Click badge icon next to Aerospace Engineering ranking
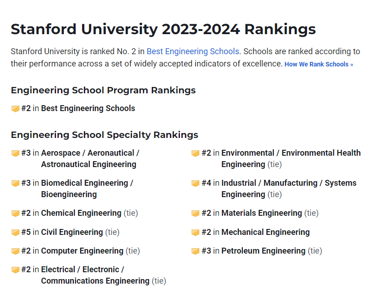The image size is (374, 300). (x=15, y=153)
